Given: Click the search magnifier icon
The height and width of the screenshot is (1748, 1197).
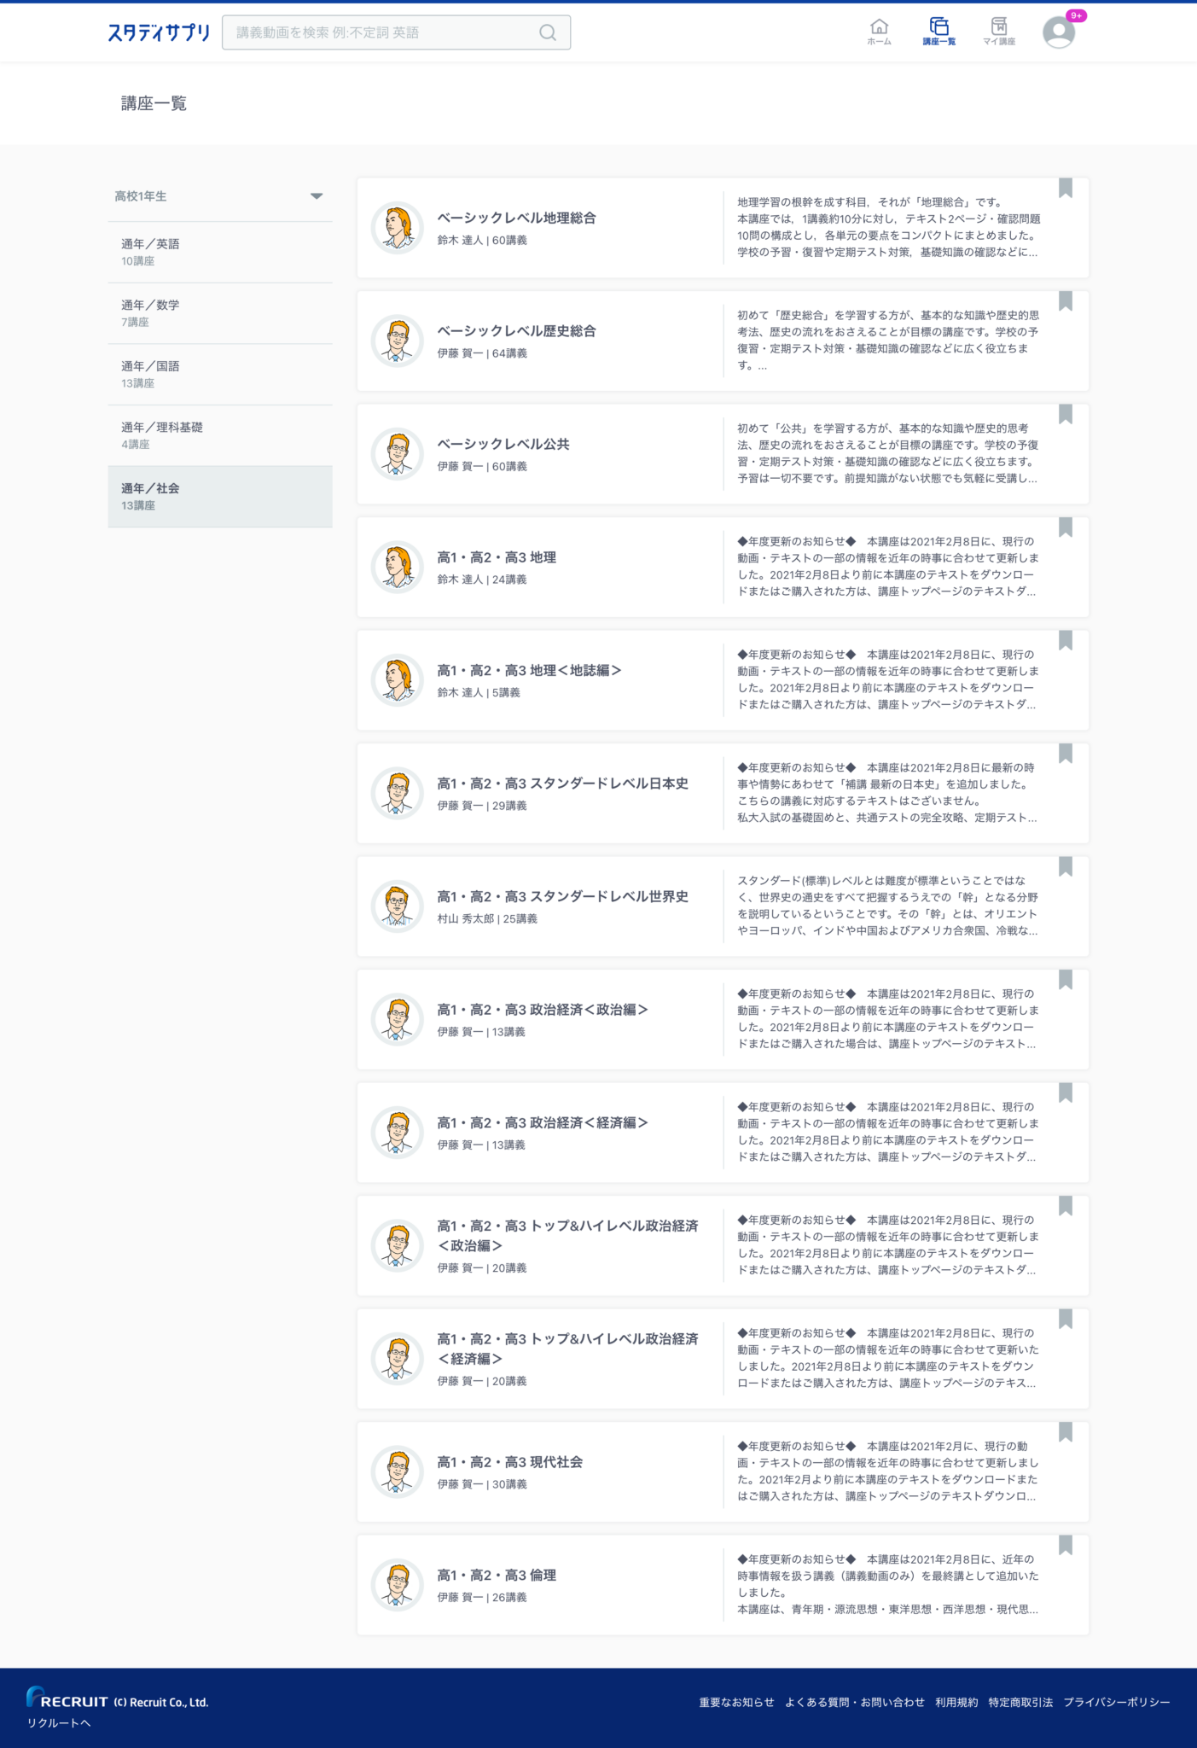Looking at the screenshot, I should tap(548, 32).
